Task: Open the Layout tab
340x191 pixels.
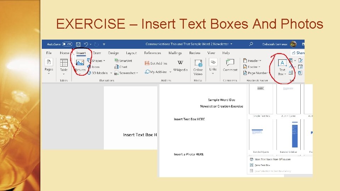Action: pos(131,53)
